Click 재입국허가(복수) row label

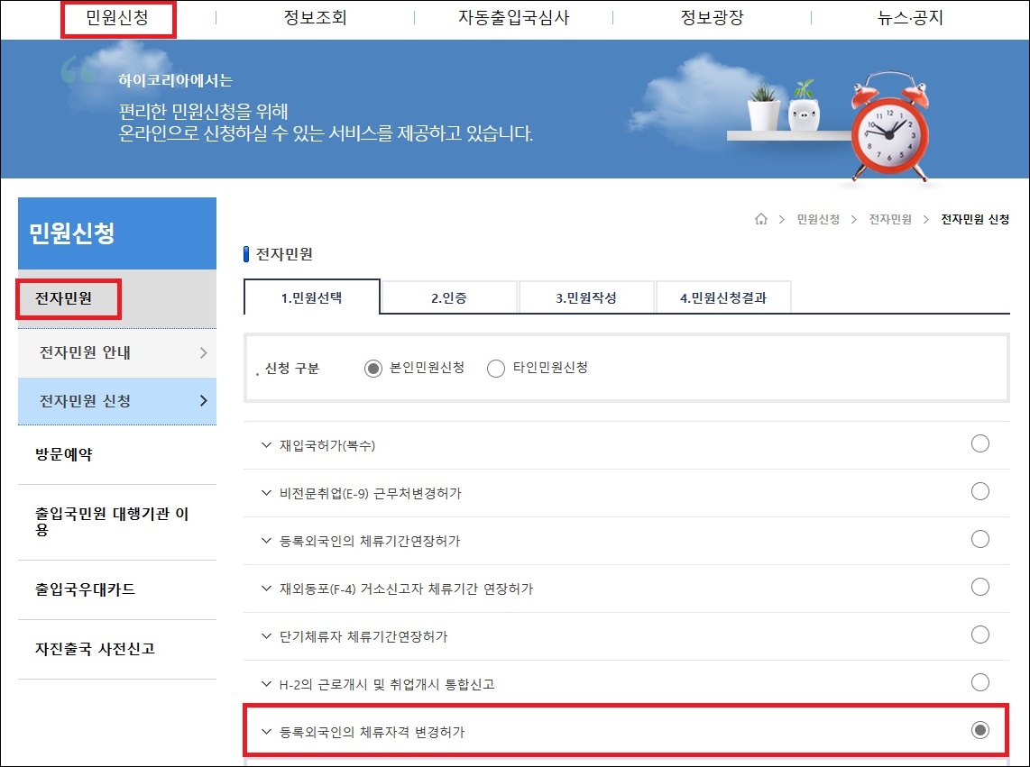(x=327, y=445)
